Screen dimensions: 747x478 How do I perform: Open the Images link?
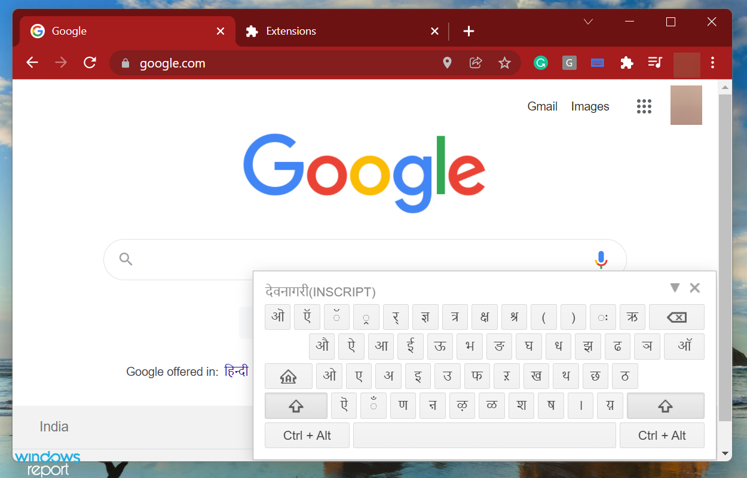coord(590,106)
